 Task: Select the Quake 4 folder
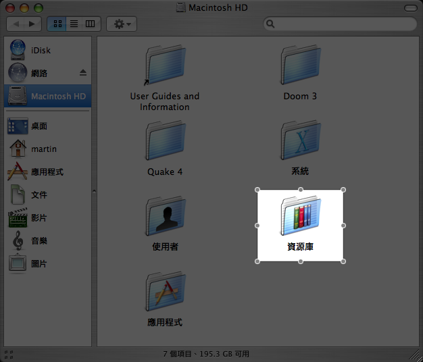pyautogui.click(x=165, y=149)
